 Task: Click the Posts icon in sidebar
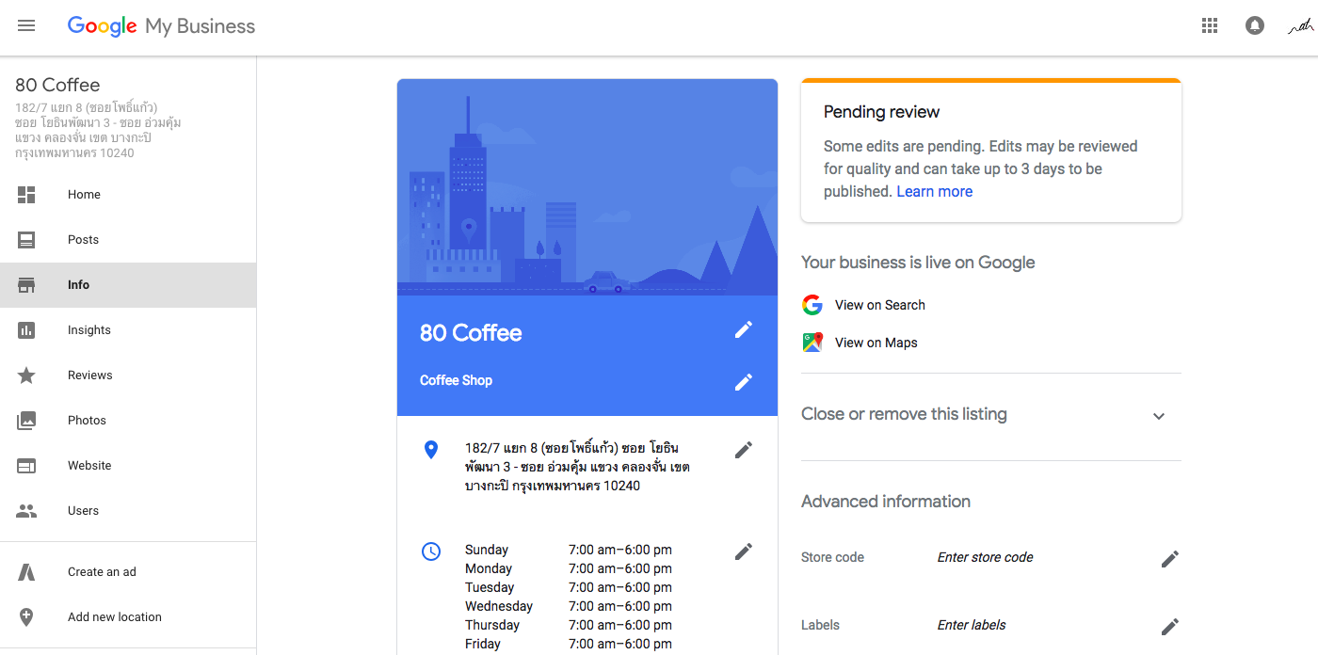click(x=26, y=240)
